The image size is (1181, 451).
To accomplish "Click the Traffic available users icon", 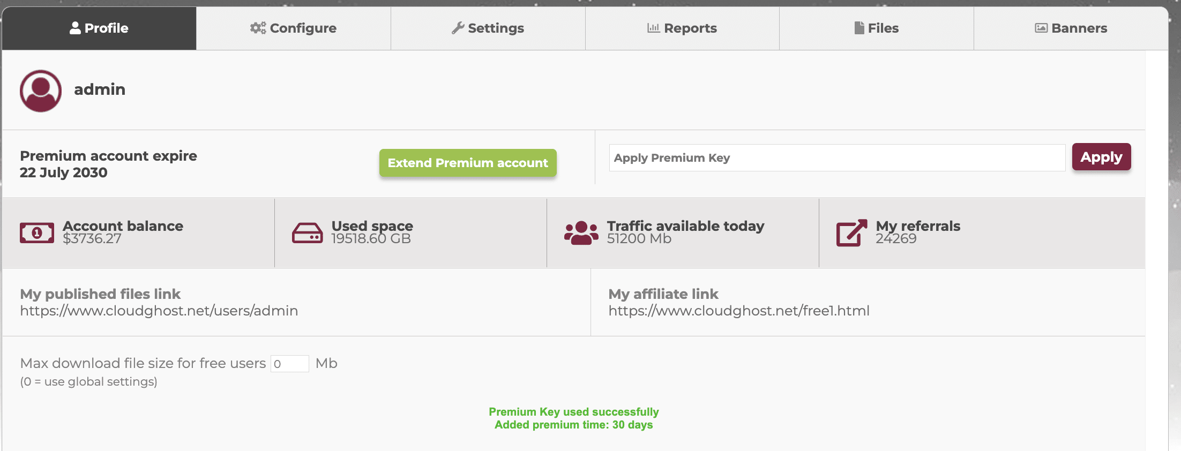I will click(x=581, y=233).
